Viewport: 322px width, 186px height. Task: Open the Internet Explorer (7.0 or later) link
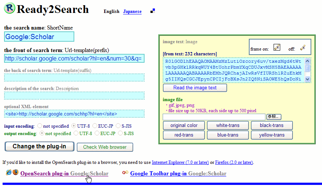pos(180,162)
